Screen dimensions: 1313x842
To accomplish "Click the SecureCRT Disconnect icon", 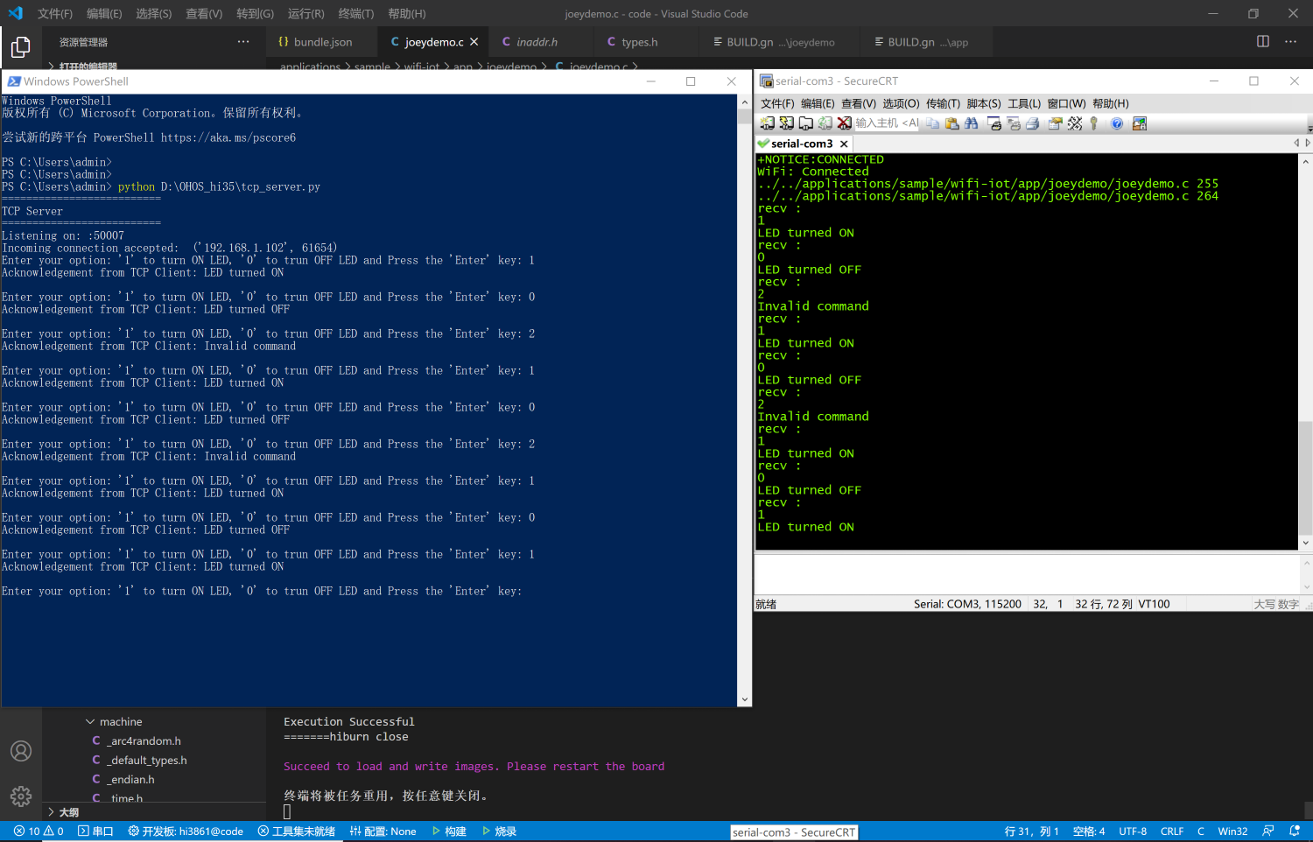I will click(845, 123).
